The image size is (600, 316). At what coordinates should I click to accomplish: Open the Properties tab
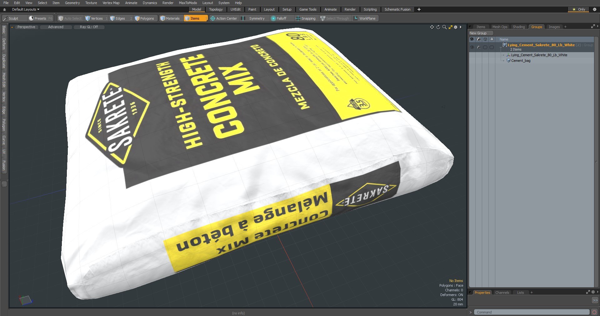pos(482,293)
